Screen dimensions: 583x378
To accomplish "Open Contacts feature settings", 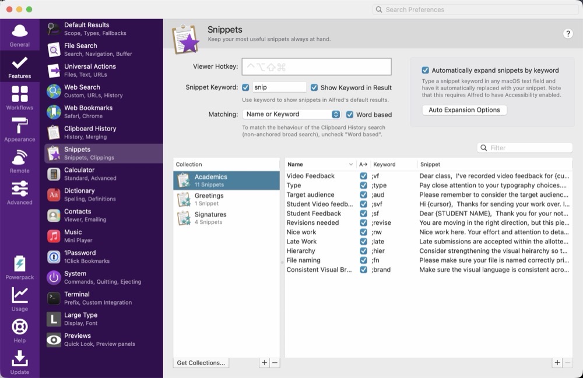I will click(x=103, y=216).
